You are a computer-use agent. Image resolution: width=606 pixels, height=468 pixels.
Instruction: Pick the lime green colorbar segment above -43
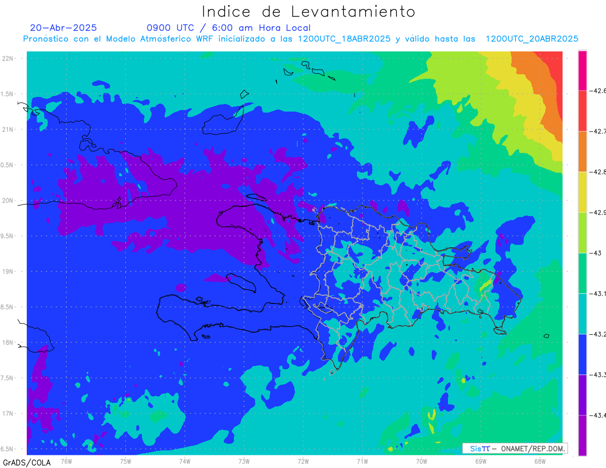coord(582,232)
